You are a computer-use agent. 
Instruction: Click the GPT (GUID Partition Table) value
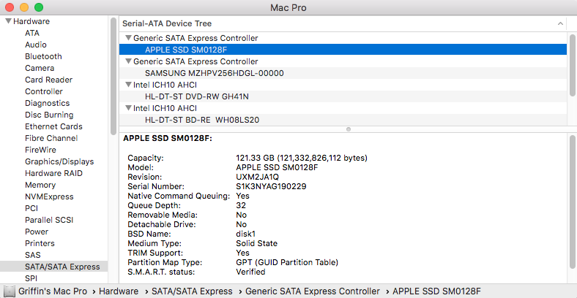pyautogui.click(x=286, y=262)
